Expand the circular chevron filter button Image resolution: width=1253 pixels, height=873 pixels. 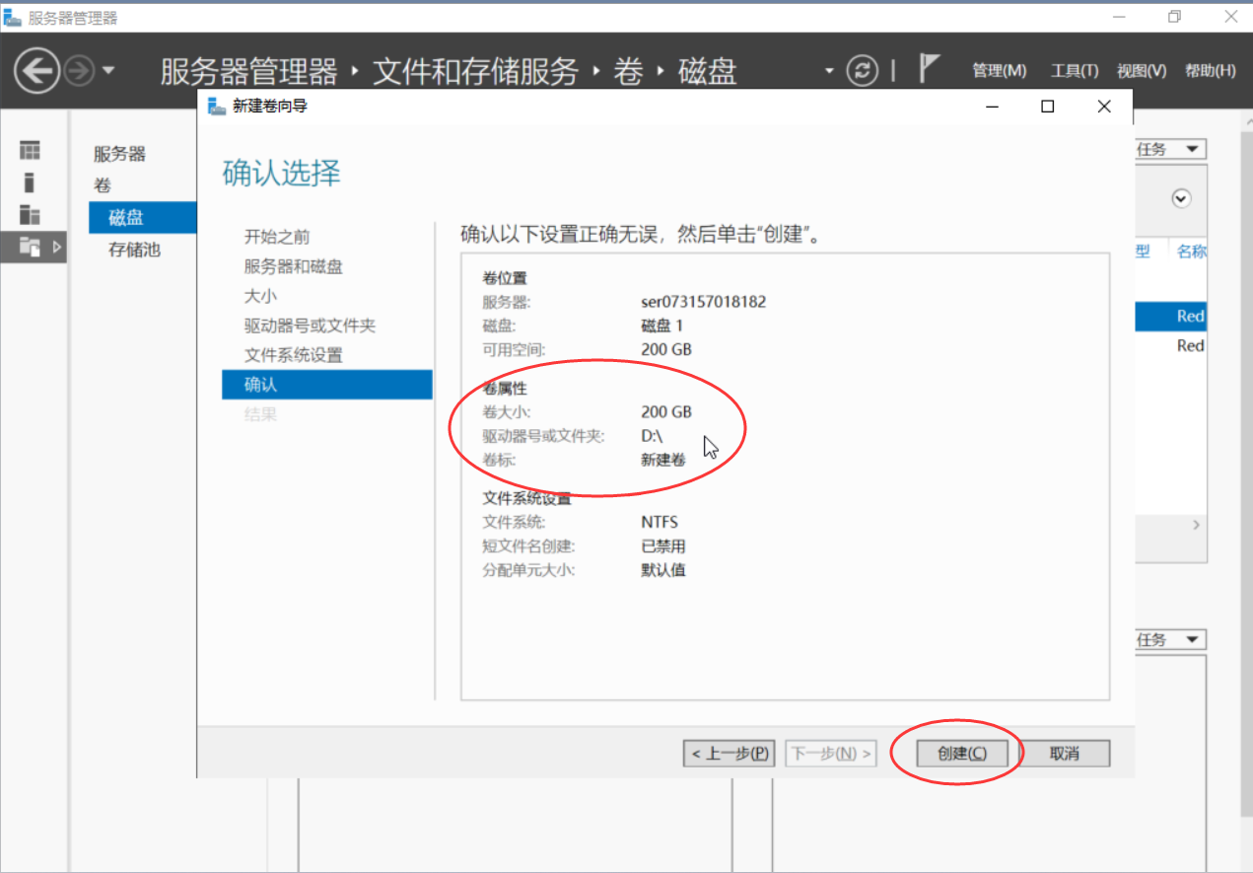[x=1180, y=198]
